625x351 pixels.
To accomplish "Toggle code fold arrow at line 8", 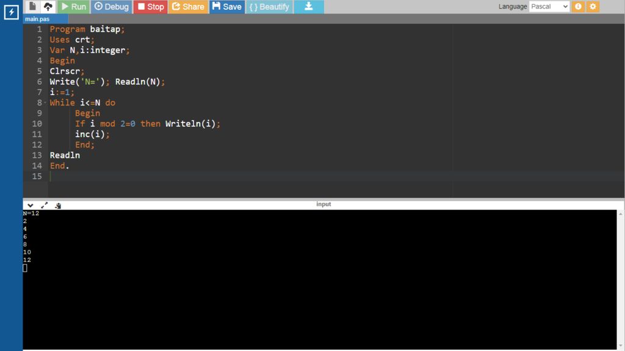I will click(45, 102).
